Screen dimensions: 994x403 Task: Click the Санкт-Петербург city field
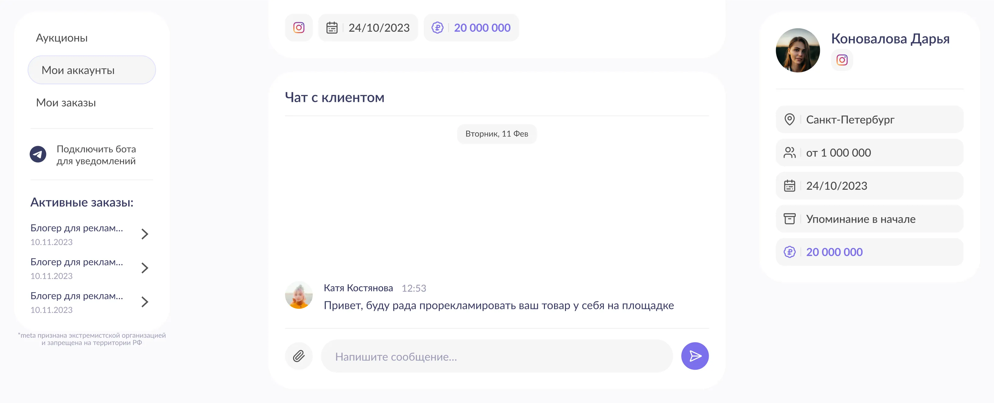[x=869, y=120]
